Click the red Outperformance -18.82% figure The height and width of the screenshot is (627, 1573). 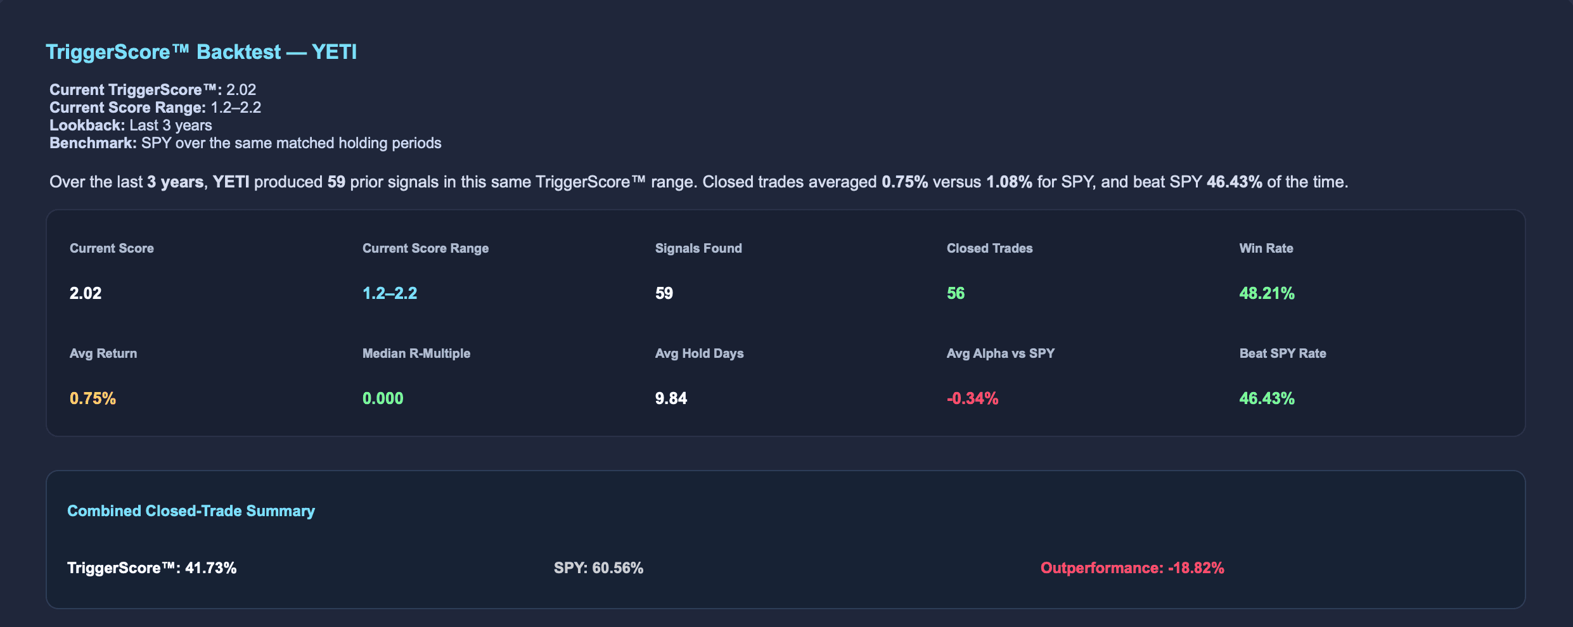tap(1132, 568)
